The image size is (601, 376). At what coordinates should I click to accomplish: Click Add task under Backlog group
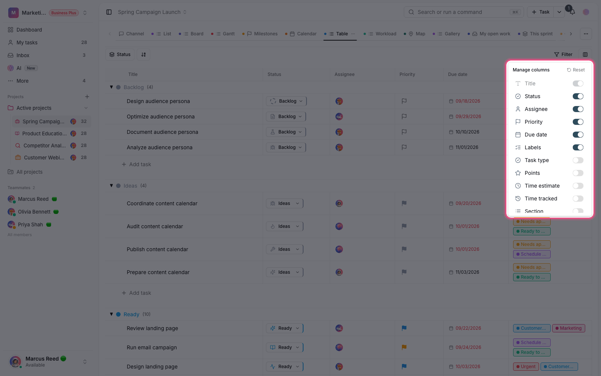pos(136,164)
